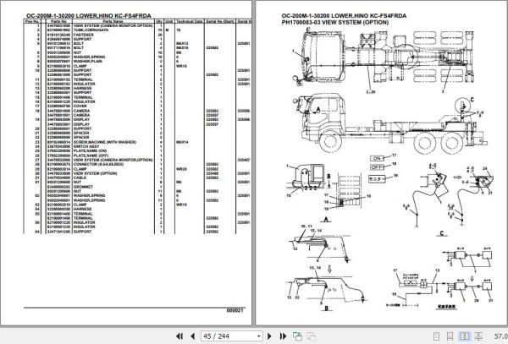
Task: Click left page title OC-200M-1-30200 LOWER,HINO
Action: pyautogui.click(x=88, y=15)
